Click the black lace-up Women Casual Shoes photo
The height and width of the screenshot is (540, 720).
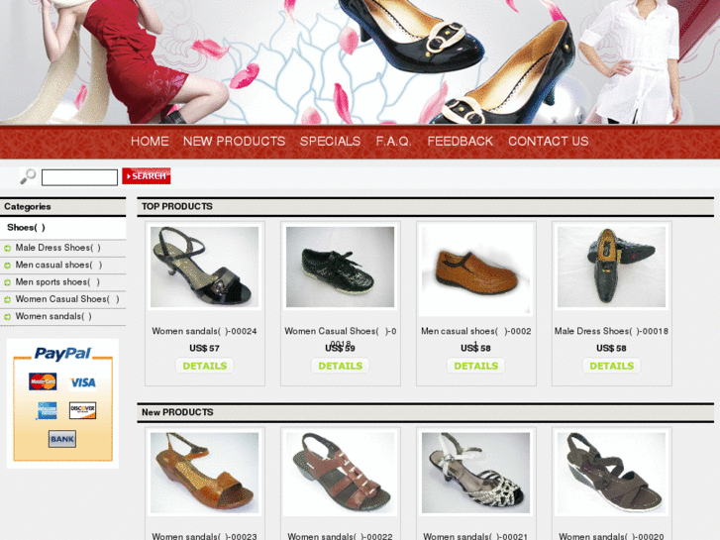[x=341, y=267]
